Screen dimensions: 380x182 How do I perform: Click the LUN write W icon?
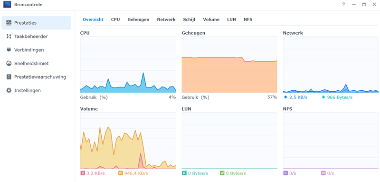coord(222,173)
